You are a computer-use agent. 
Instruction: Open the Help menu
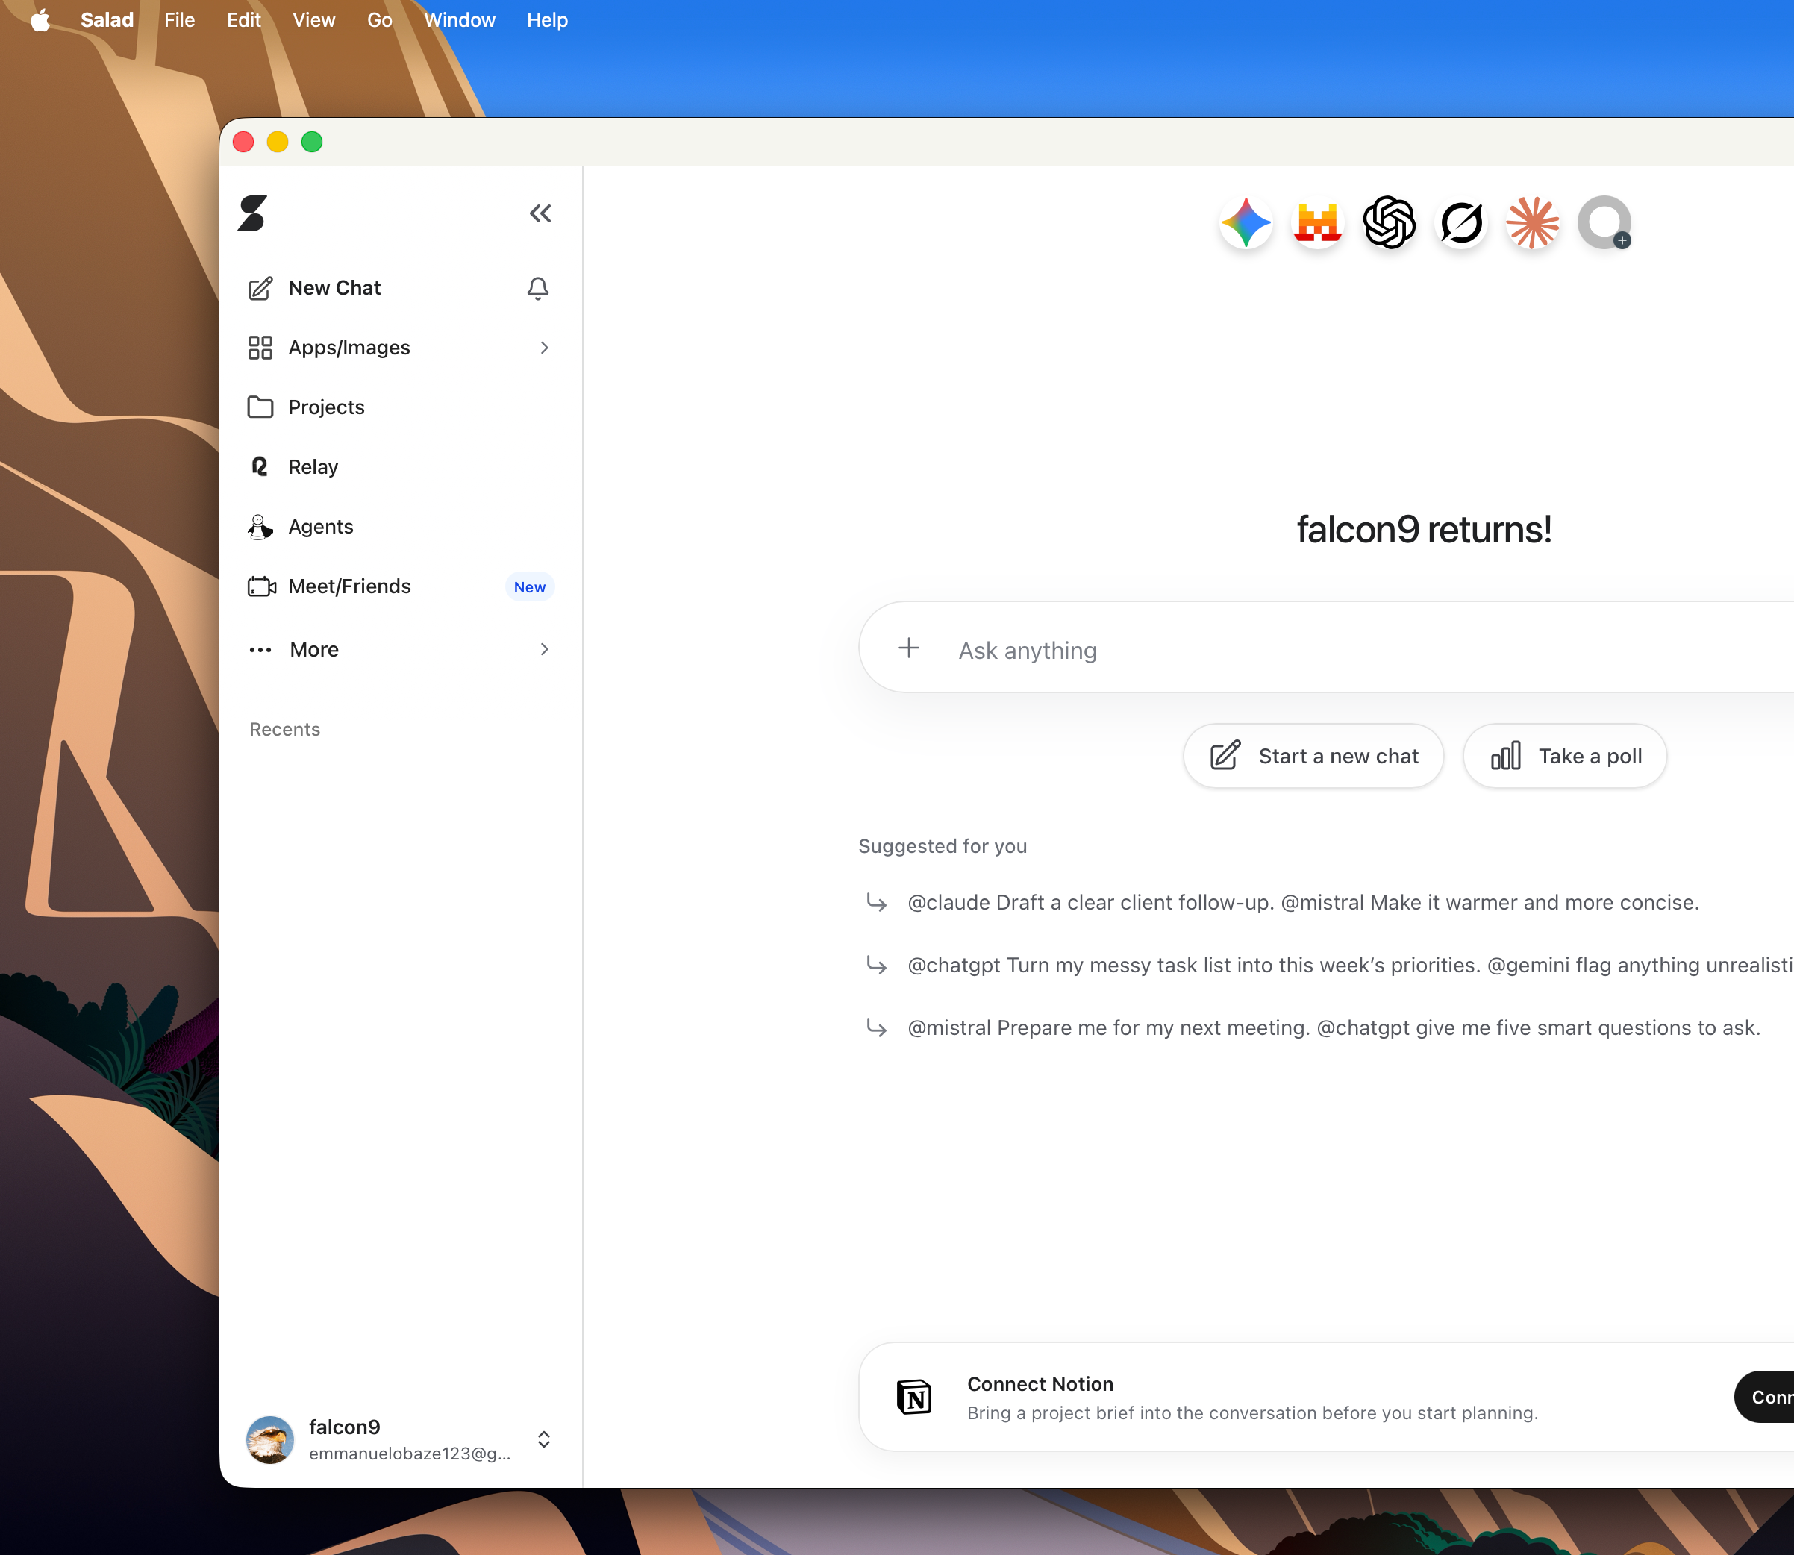547,20
